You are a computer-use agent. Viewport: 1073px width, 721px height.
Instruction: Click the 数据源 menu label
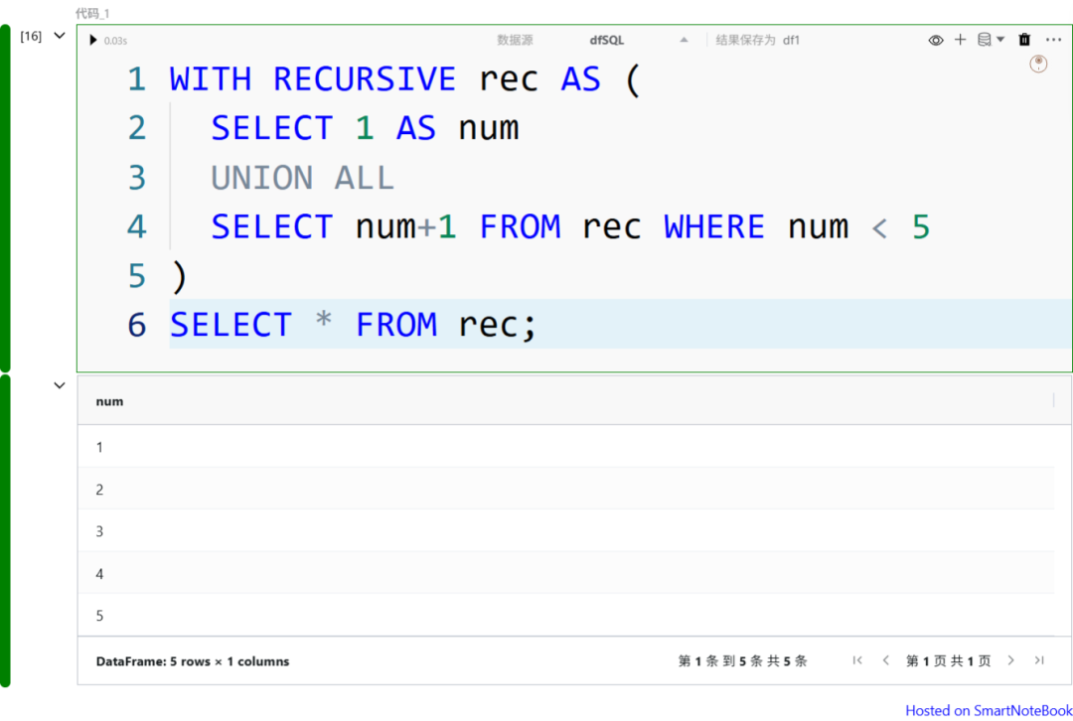pos(515,40)
